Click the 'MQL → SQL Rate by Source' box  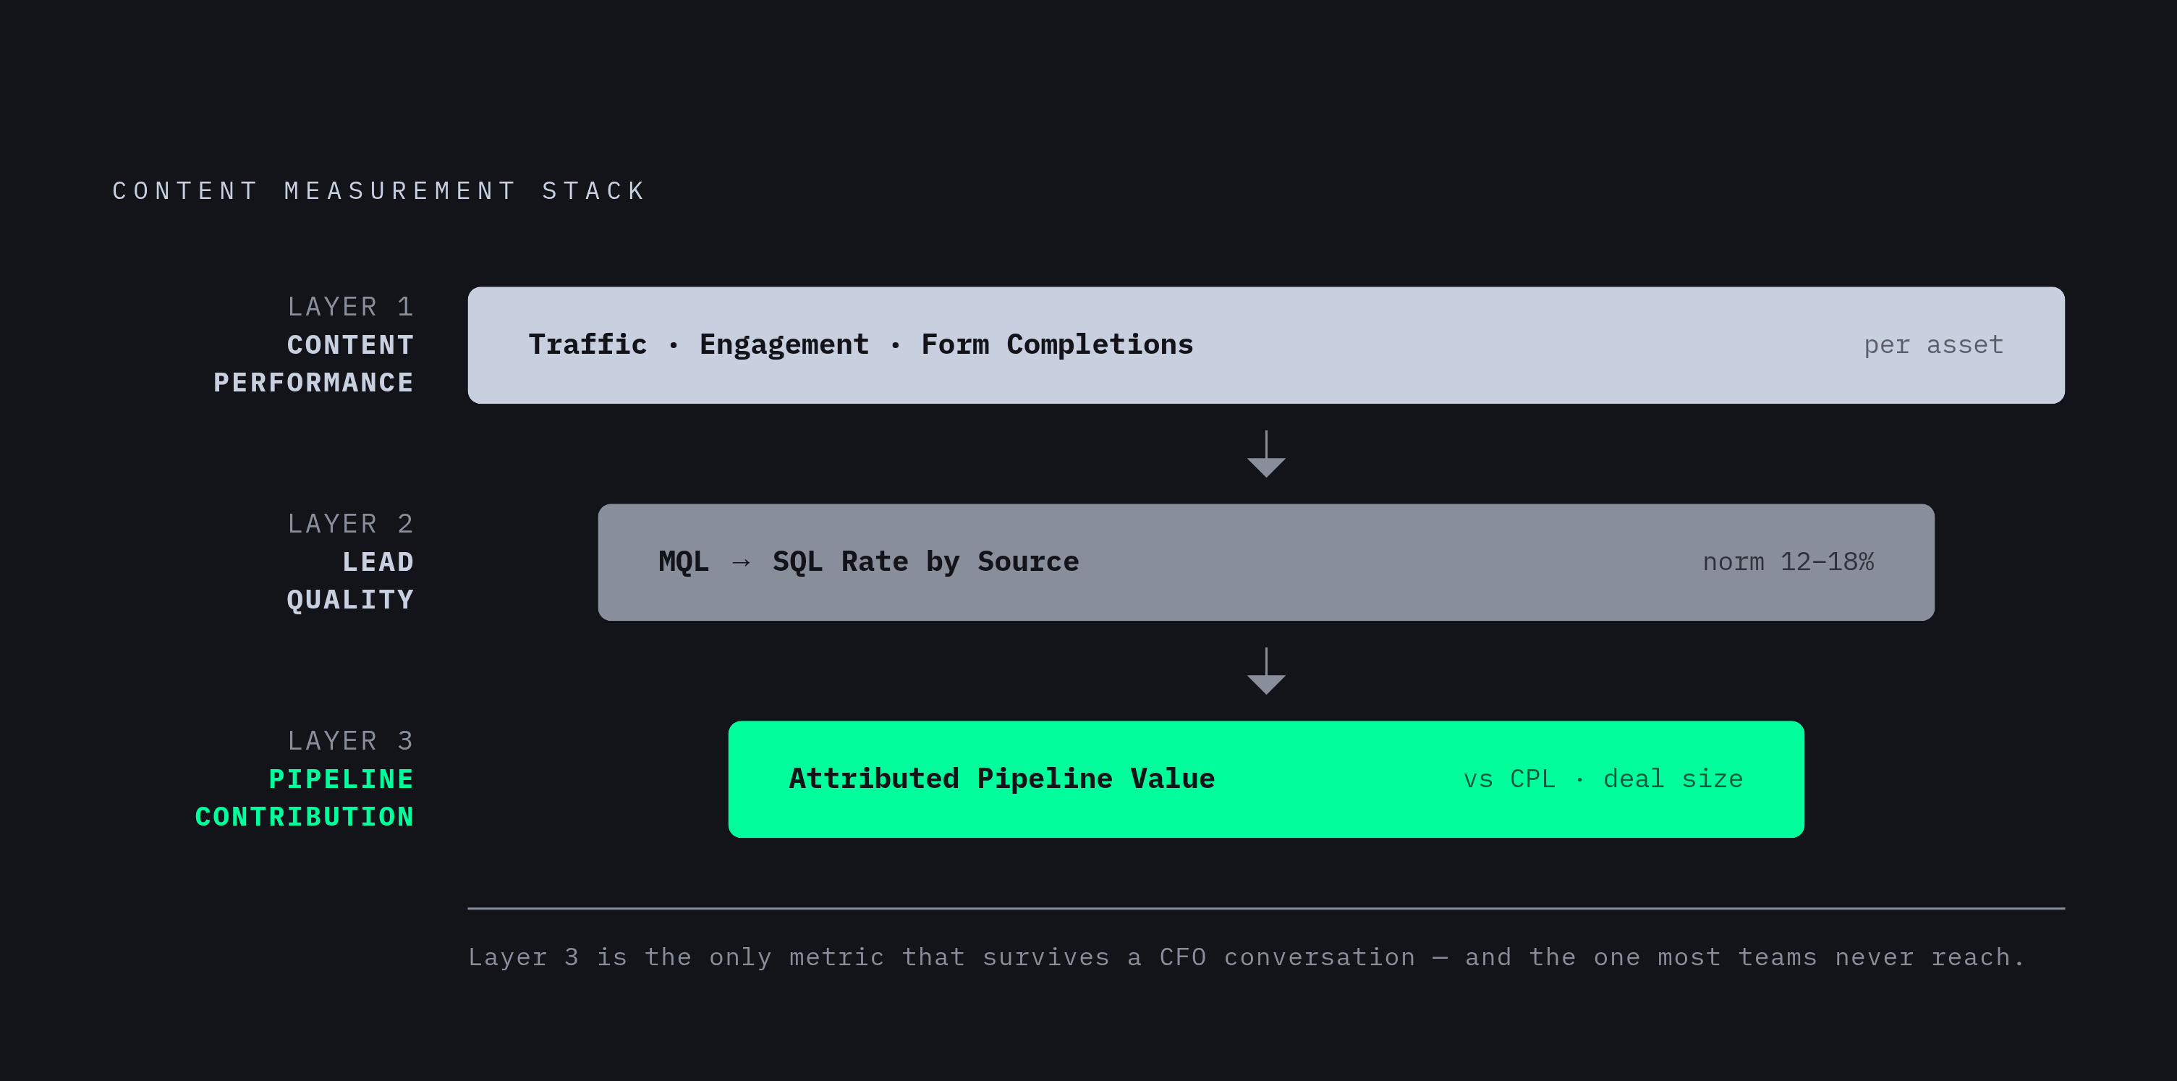[1266, 562]
